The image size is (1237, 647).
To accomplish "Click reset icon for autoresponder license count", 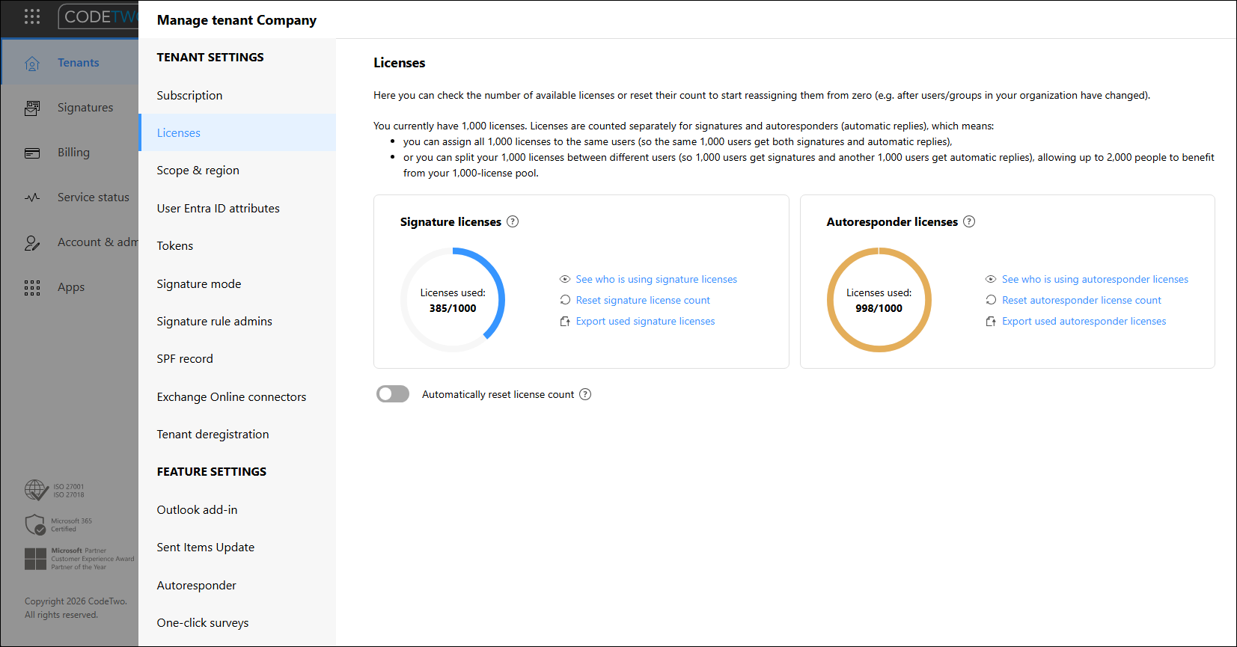I will (x=991, y=300).
